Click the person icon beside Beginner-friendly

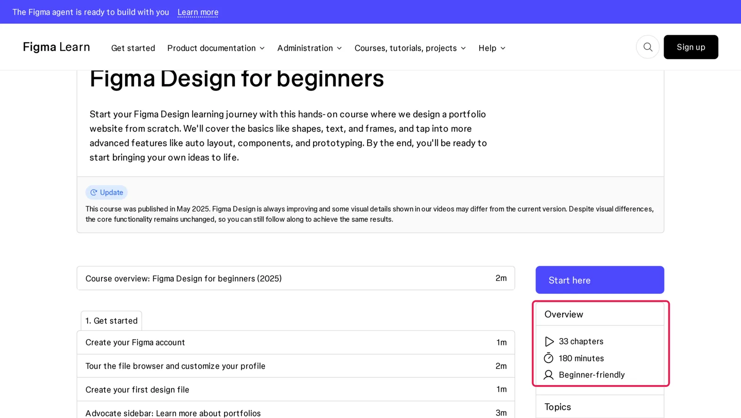point(549,375)
